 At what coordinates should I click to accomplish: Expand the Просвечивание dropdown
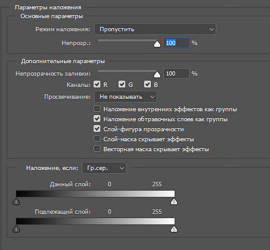pos(125,97)
